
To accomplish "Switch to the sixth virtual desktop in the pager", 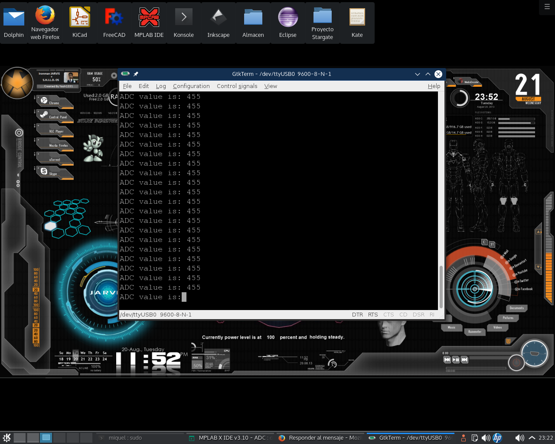I will point(86,437).
